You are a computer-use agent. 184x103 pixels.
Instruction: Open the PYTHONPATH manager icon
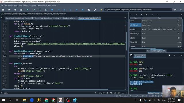(101, 10)
